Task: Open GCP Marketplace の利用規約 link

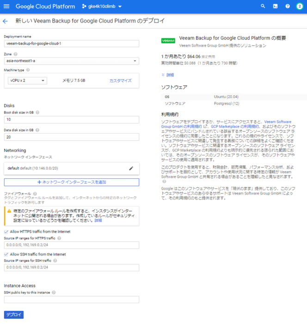Action: 227,126
